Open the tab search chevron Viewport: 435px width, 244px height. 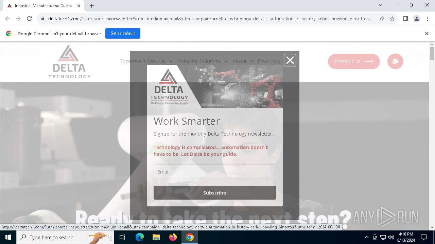(x=380, y=5)
